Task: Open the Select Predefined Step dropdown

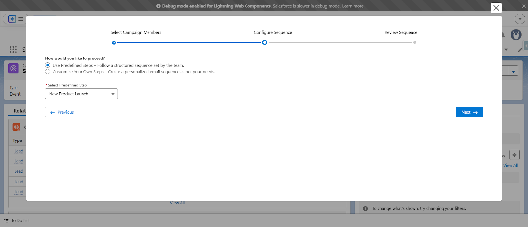Action: point(81,94)
